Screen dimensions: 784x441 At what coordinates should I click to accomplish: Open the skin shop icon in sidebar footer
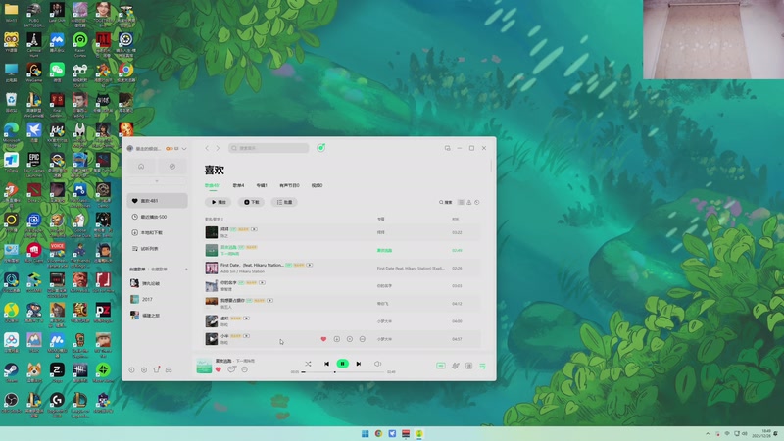coord(157,370)
